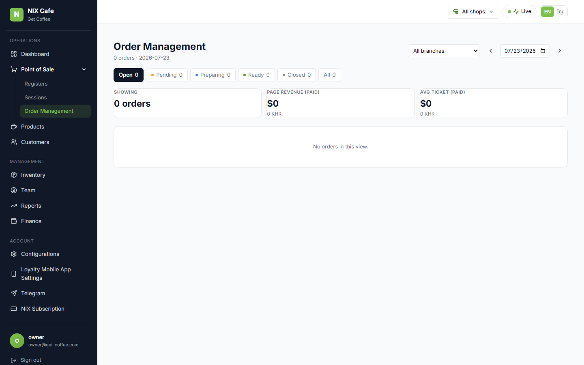Switch language to Khmer
Viewport: 584px width, 365px height.
pos(560,12)
